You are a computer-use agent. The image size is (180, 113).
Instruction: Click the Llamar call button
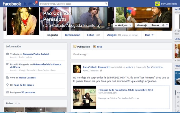pos(155,25)
